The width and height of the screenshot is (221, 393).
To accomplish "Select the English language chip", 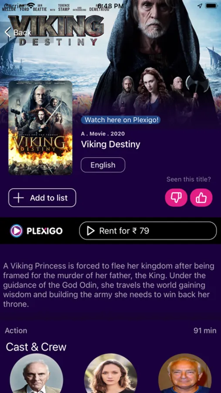I will (103, 165).
